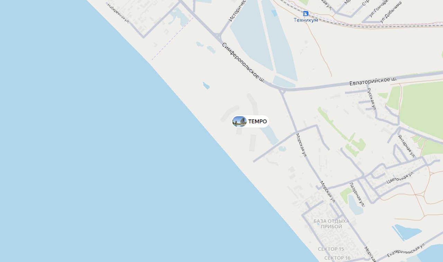Click the Евпаторийское ш. road label
The image size is (443, 262).
tap(373, 81)
